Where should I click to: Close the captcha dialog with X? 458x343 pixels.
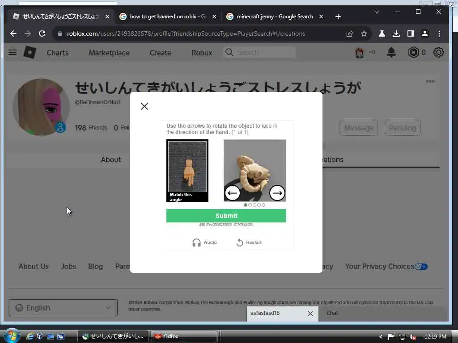144,106
